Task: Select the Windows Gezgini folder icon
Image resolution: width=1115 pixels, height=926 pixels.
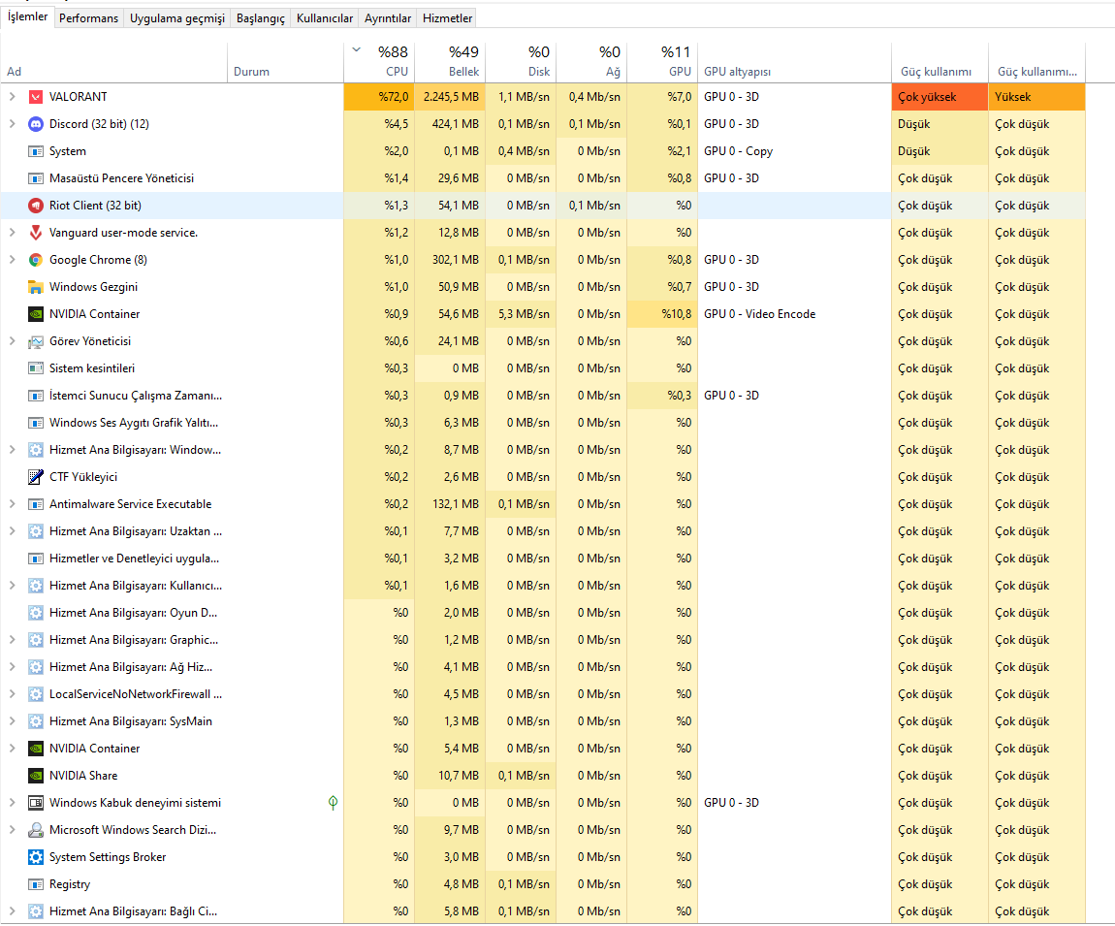Action: (36, 287)
